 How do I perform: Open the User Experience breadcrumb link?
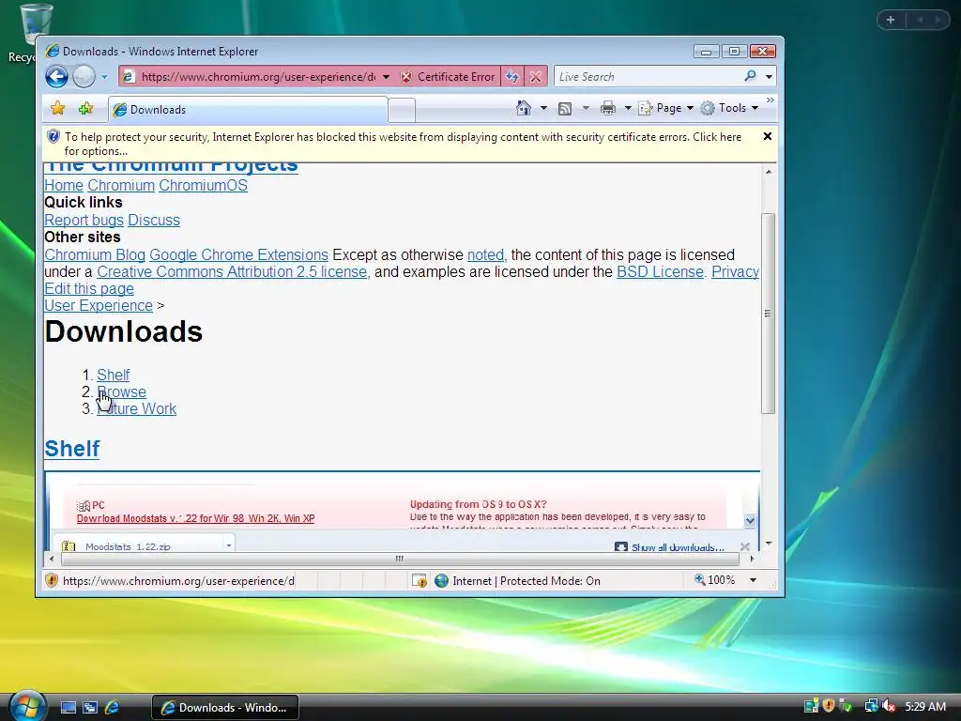[98, 305]
